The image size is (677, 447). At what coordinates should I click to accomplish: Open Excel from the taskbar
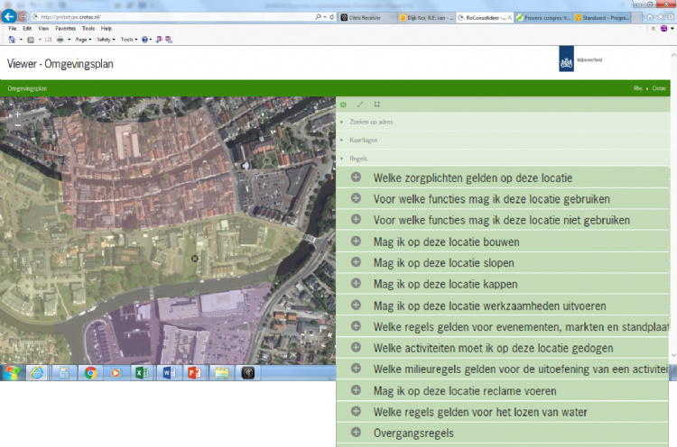click(141, 372)
